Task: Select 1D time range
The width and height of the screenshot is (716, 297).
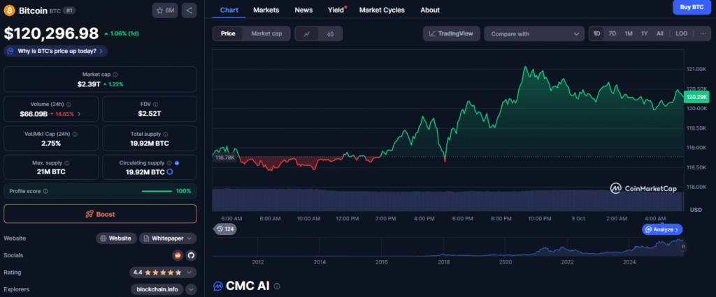Action: coord(597,33)
